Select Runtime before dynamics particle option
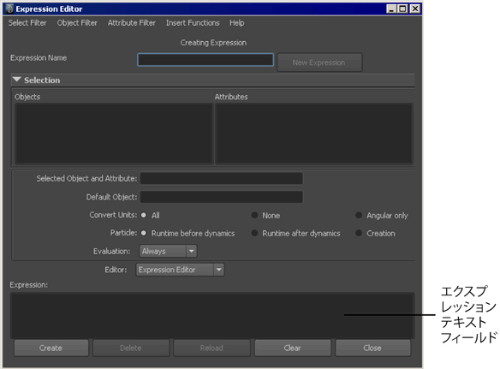500x369 pixels. pyautogui.click(x=144, y=233)
